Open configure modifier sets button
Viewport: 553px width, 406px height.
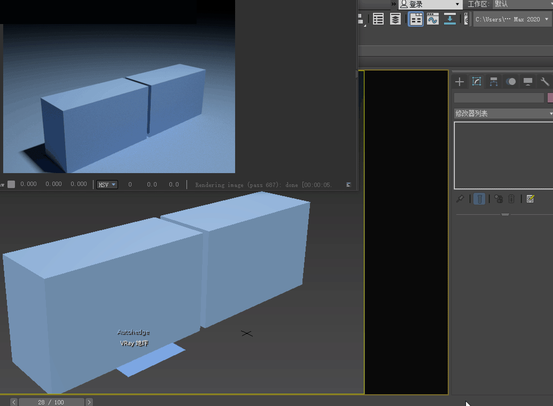click(x=530, y=199)
